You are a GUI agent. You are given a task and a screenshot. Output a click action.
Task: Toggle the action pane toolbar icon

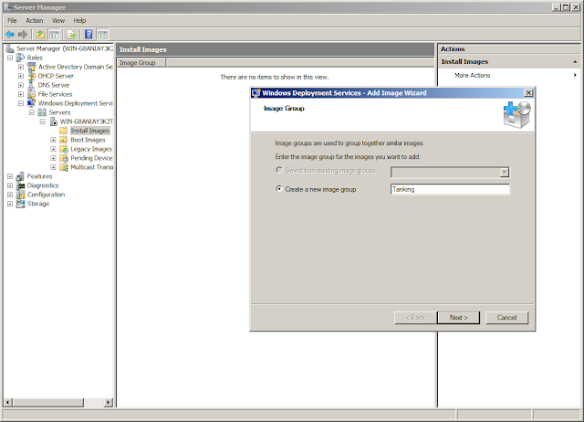103,35
